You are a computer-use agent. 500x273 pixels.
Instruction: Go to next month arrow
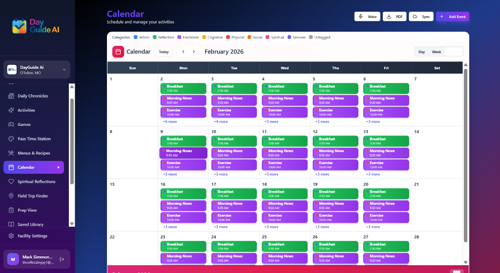click(x=193, y=52)
